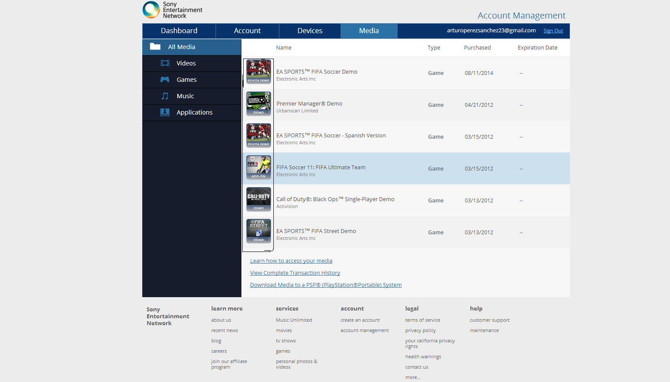Click the Urbanscan Limited publisher text
This screenshot has height=382, width=670.
pyautogui.click(x=297, y=111)
